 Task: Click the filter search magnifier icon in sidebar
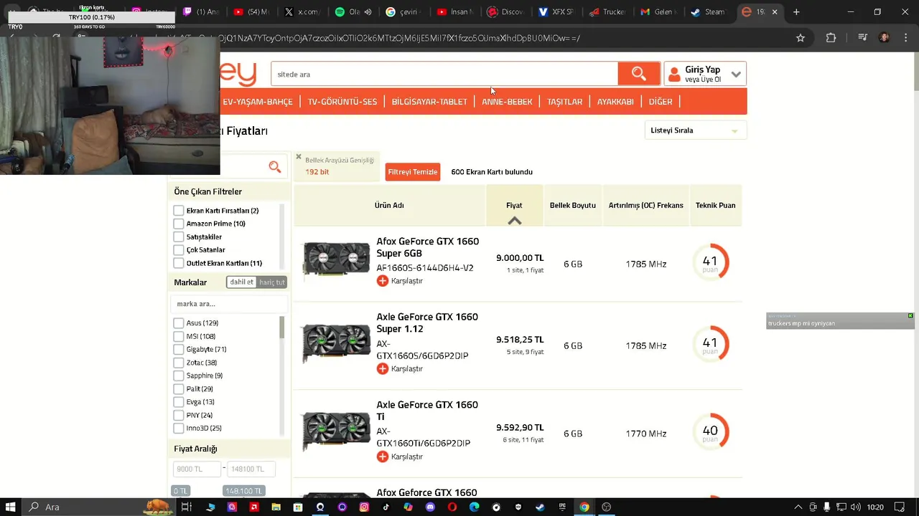274,167
